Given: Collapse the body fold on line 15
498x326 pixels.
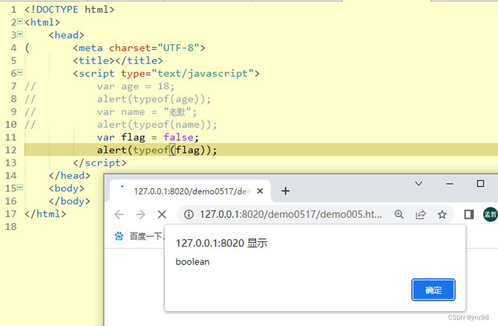Looking at the screenshot, I should [x=20, y=188].
